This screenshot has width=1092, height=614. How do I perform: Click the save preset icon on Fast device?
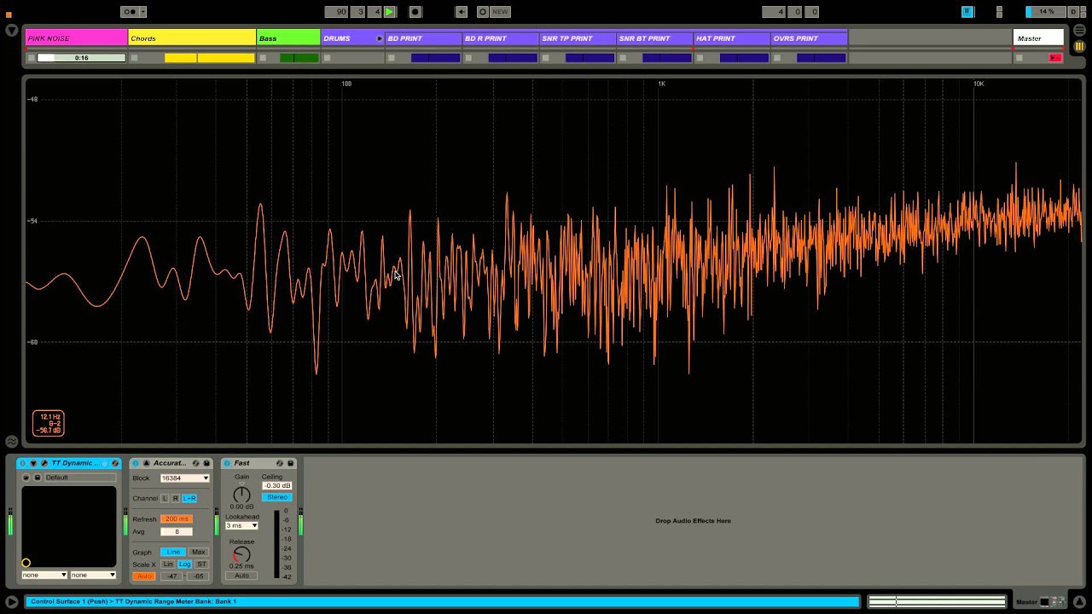290,463
